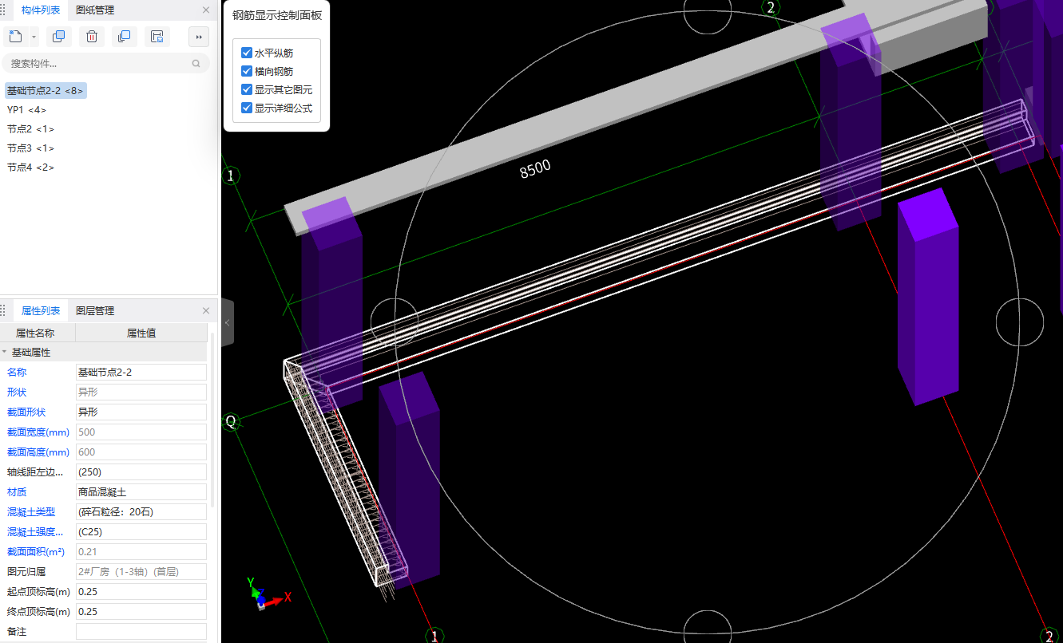Click the 形状 property name link
This screenshot has width=1063, height=643.
17,392
